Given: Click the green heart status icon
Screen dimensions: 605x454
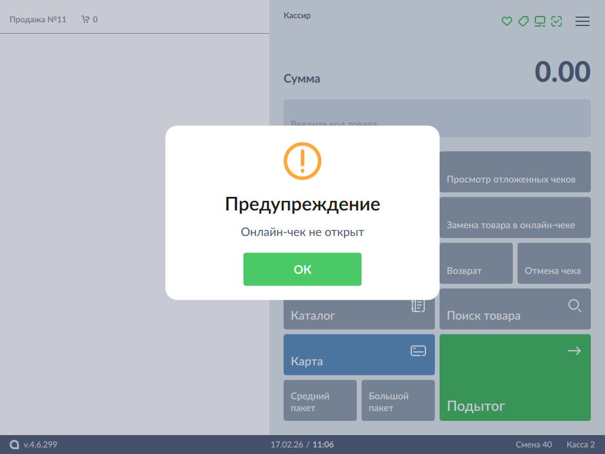Looking at the screenshot, I should tap(506, 21).
